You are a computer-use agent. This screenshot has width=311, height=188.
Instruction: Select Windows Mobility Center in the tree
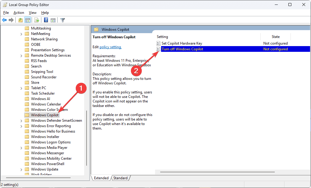tap(51, 158)
